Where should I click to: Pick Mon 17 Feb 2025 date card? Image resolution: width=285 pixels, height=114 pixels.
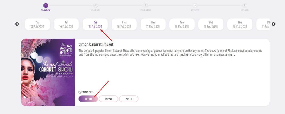click(153, 24)
